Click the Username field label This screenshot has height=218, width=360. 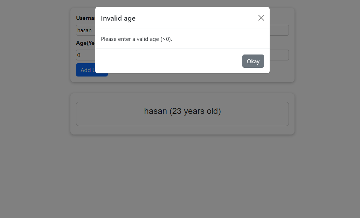85,18
